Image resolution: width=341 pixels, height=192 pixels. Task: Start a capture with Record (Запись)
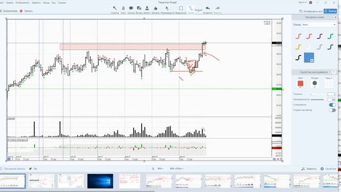(26, 11)
